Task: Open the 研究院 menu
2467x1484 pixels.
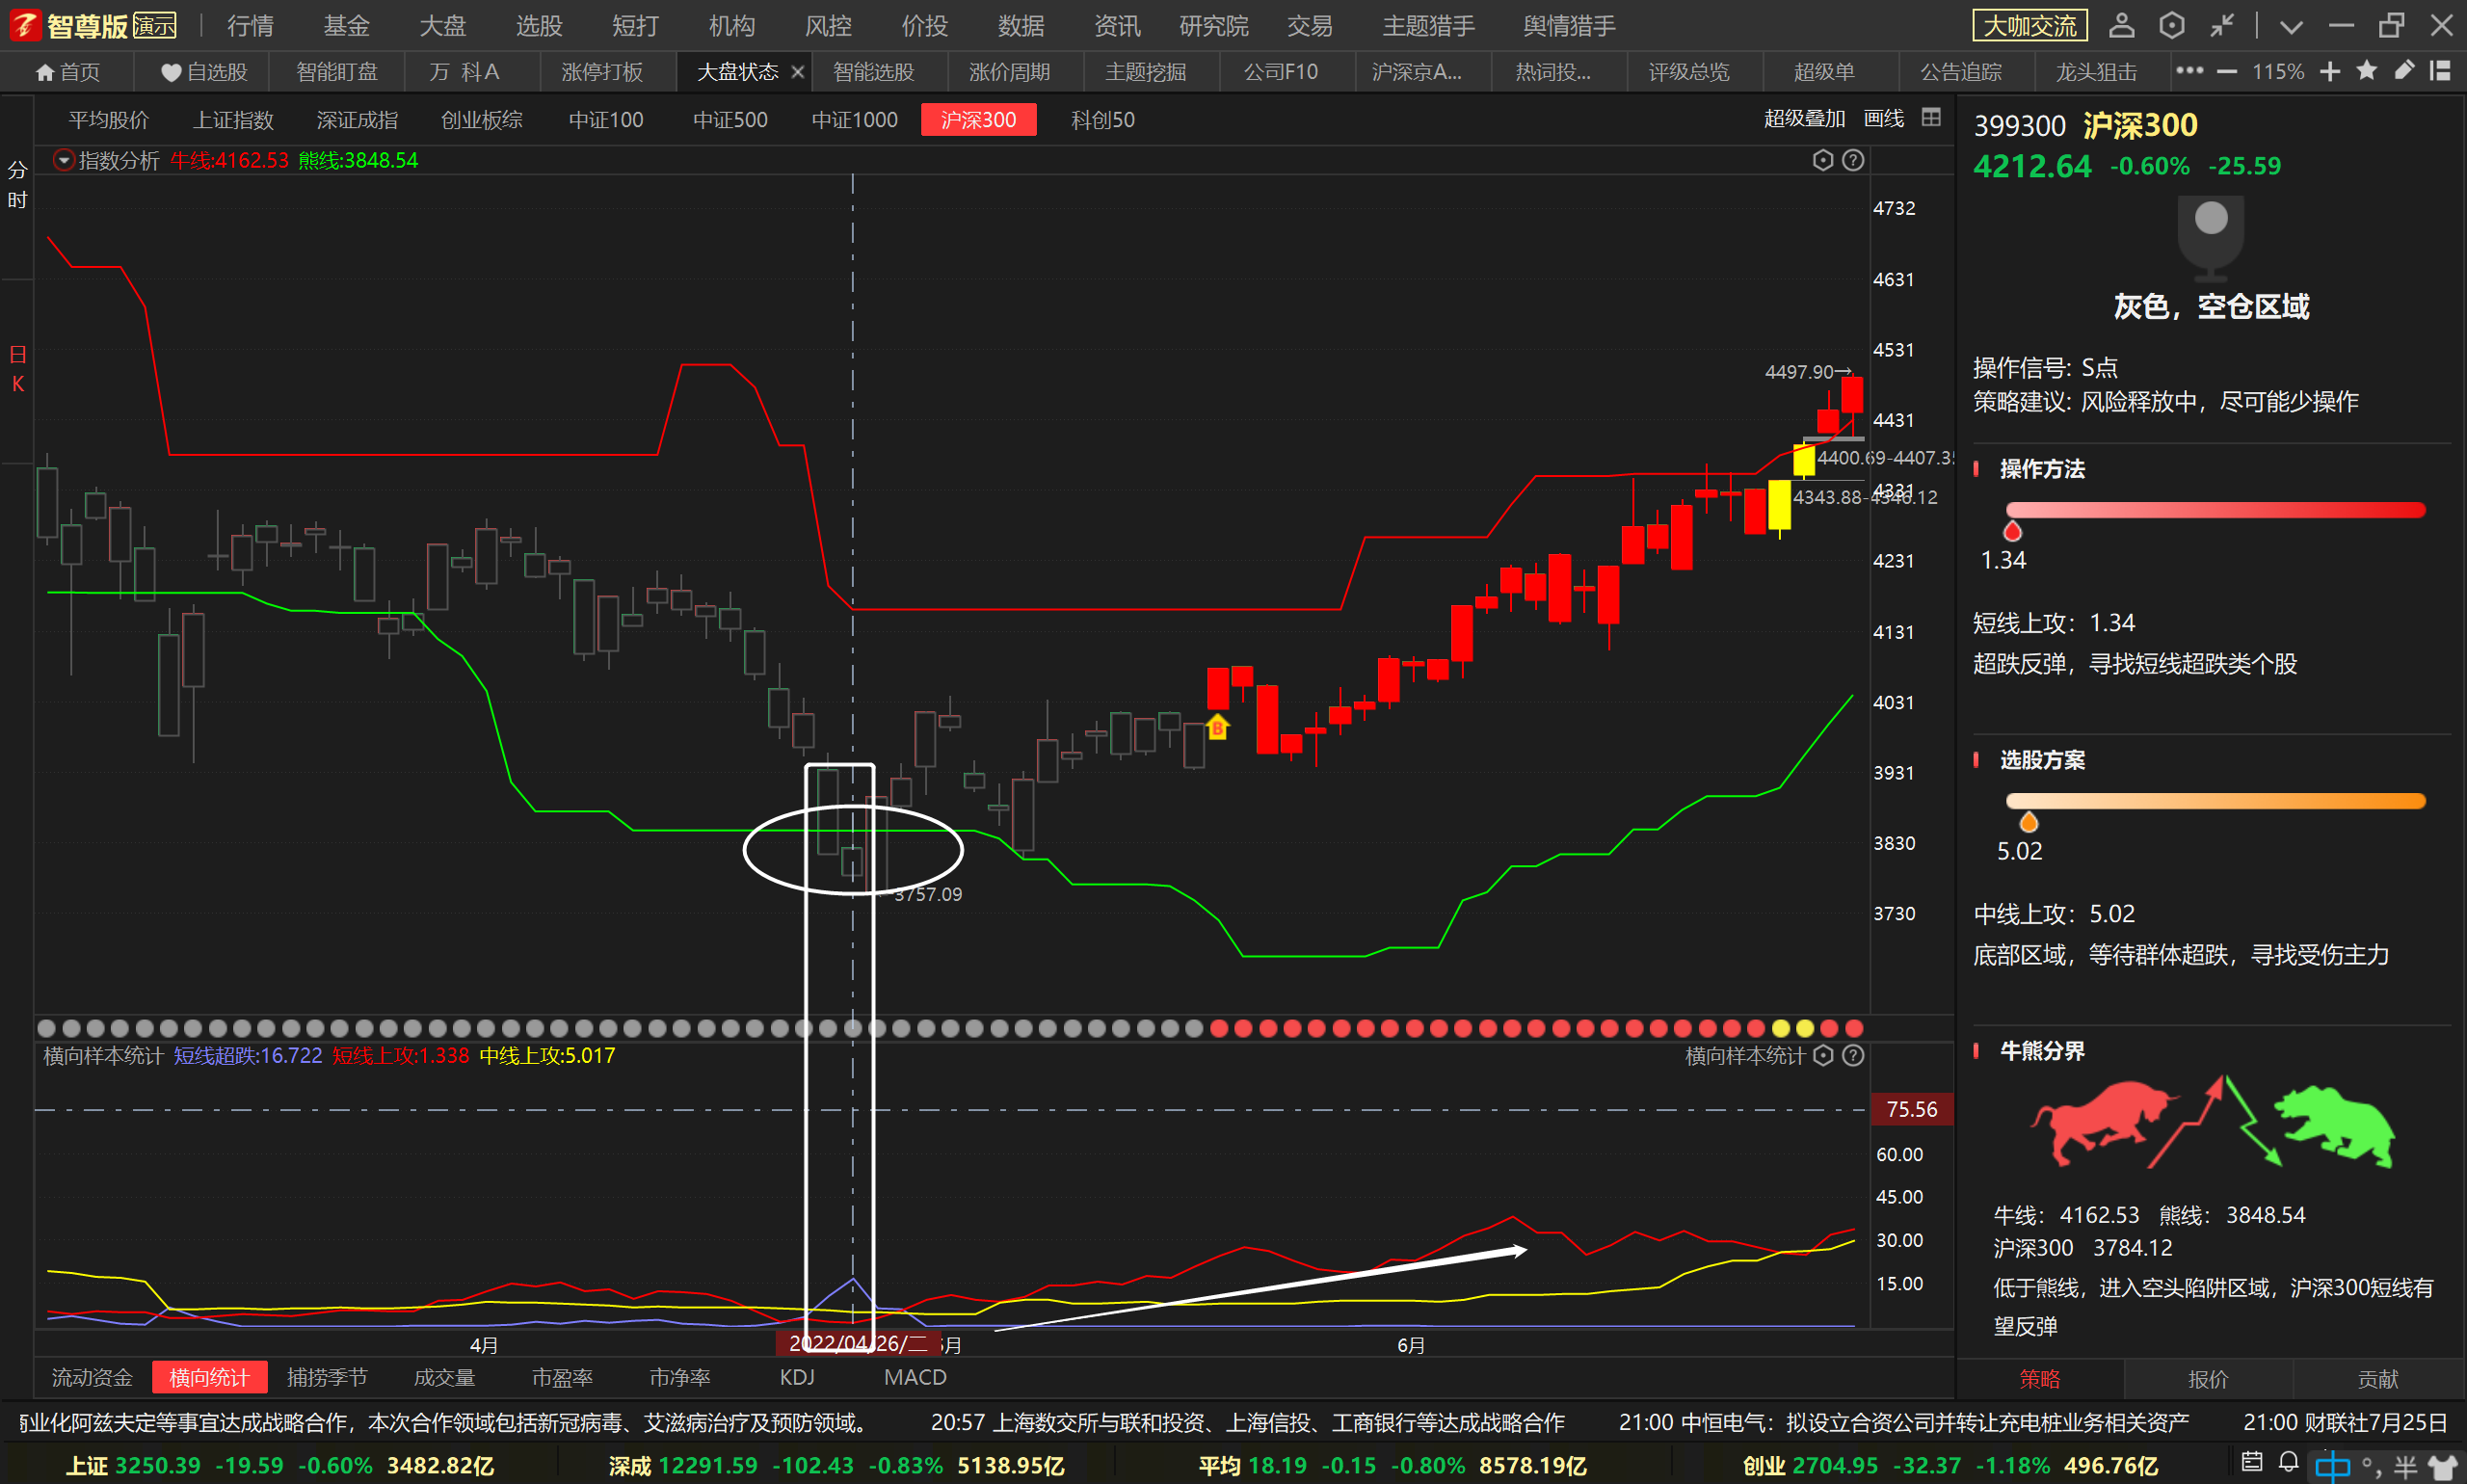Action: 1214,26
